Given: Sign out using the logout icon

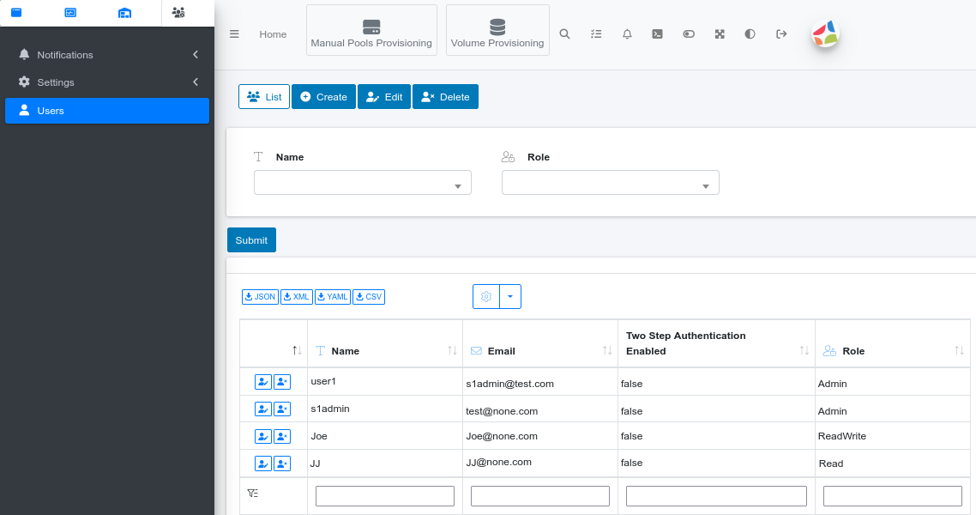Looking at the screenshot, I should point(781,34).
